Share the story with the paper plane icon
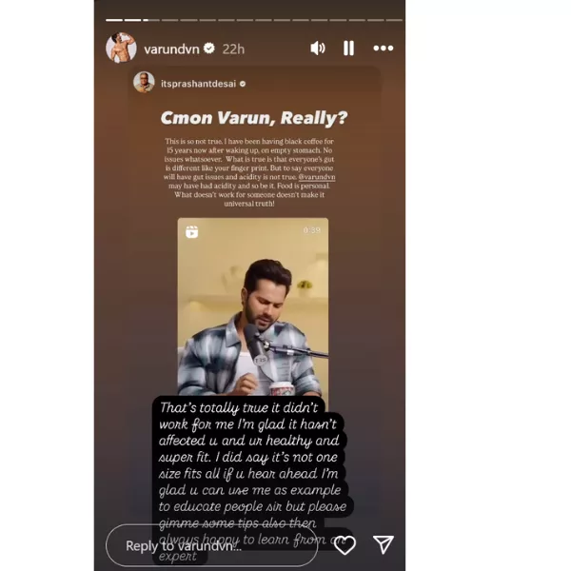This screenshot has width=571, height=571. coord(384,544)
